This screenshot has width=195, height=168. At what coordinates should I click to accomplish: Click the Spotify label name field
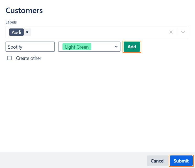click(30, 47)
